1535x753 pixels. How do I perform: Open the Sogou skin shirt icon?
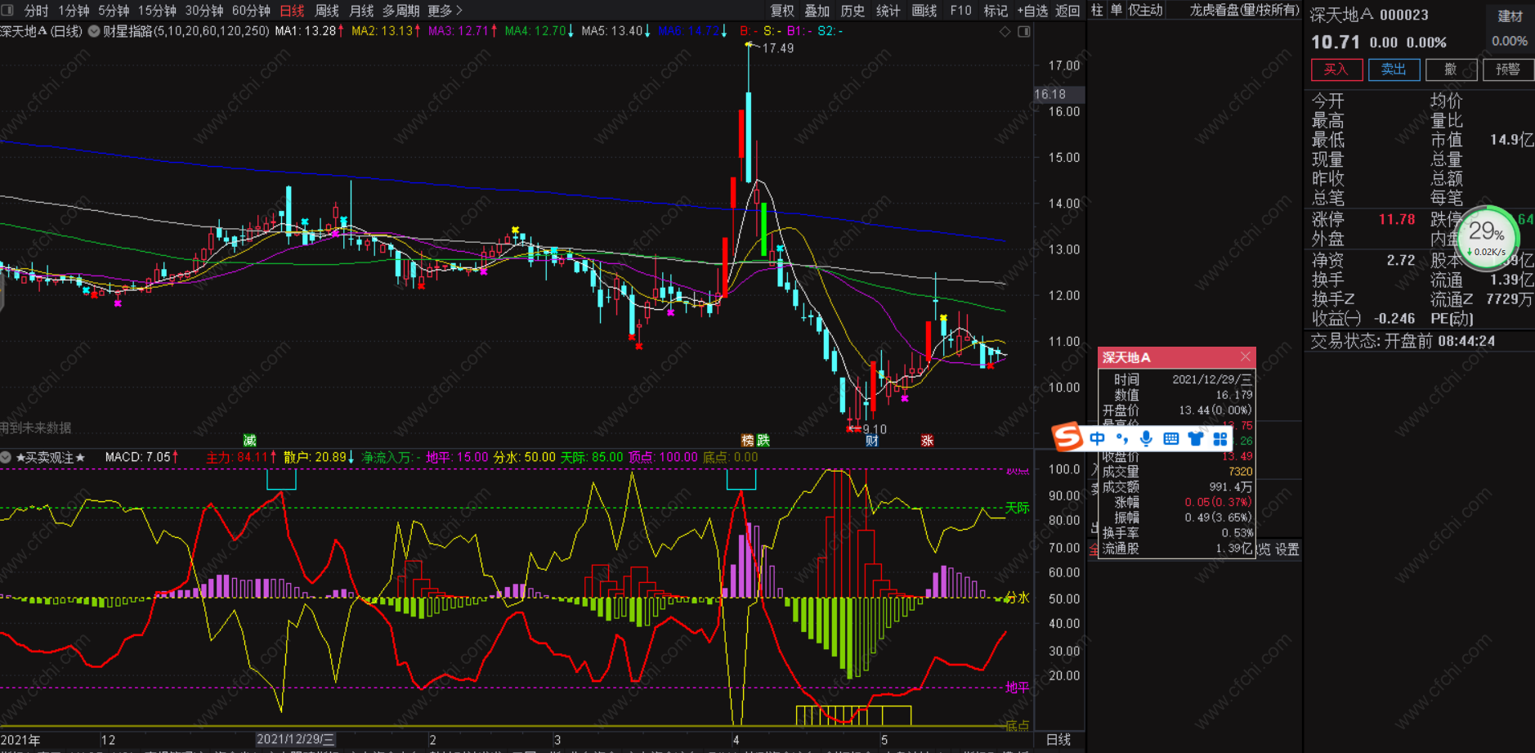[x=1196, y=439]
